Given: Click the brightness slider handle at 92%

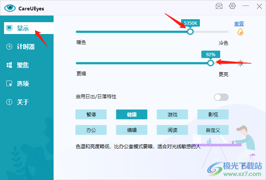Looking at the screenshot, I should [x=210, y=63].
